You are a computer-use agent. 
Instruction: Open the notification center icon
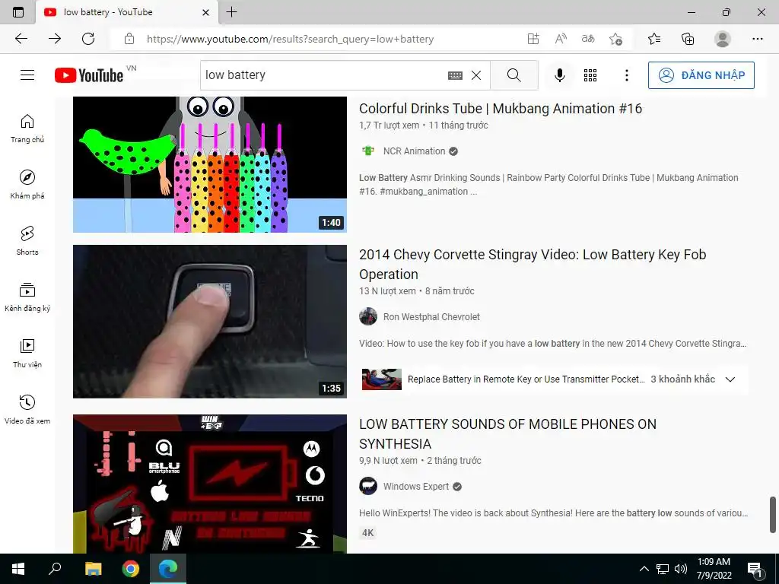(x=755, y=570)
